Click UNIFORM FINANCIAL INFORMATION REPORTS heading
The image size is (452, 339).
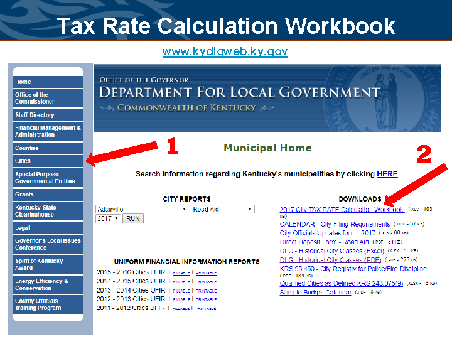pyautogui.click(x=186, y=262)
